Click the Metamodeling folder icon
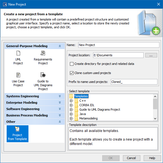Image resolution: width=163 pixels, height=163 pixels. pyautogui.click(x=76, y=118)
